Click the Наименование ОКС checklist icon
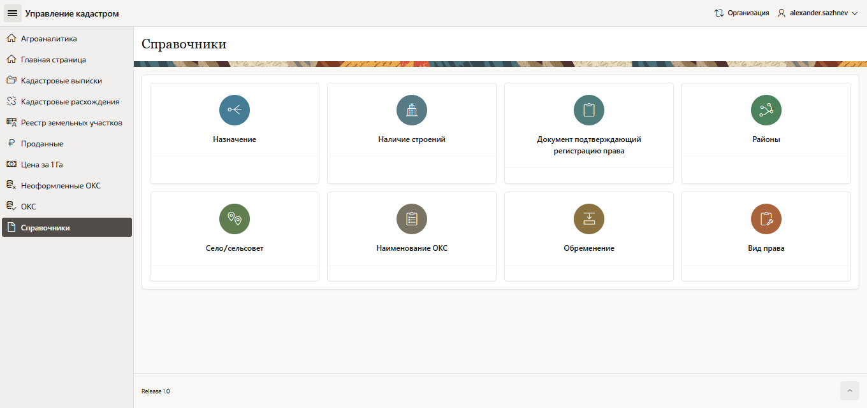Image resolution: width=867 pixels, height=408 pixels. coord(411,219)
